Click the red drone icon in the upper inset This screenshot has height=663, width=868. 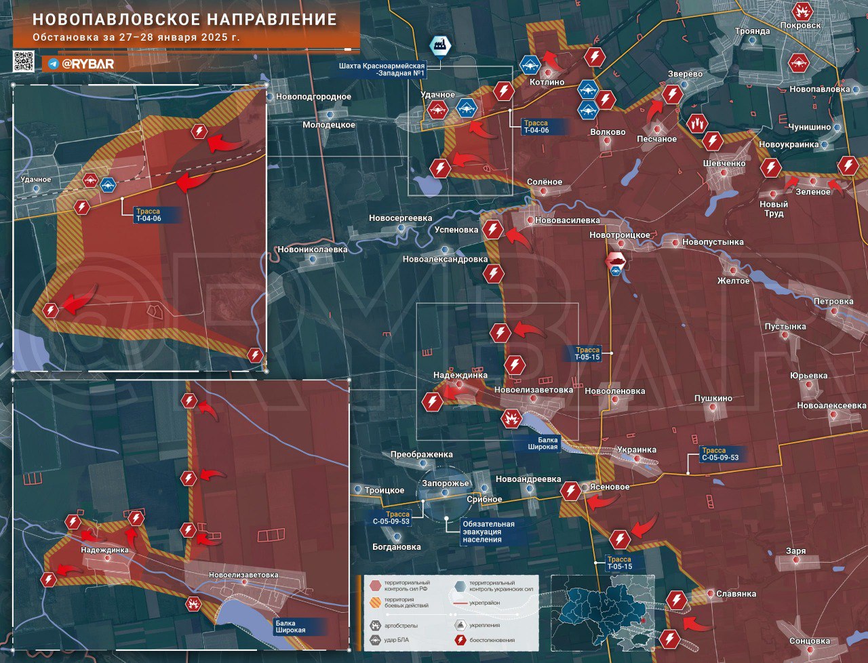(91, 181)
